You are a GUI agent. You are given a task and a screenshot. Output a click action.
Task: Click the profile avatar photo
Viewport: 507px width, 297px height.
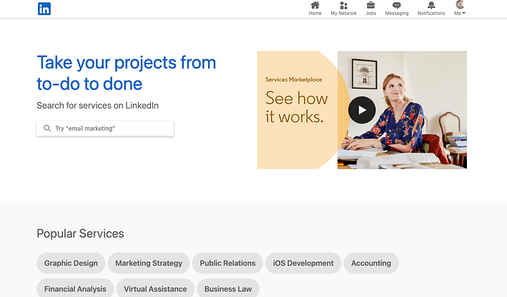point(460,5)
